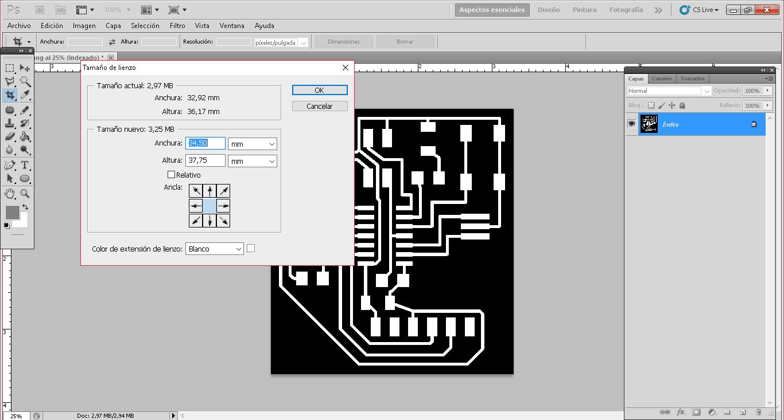Select the Zoom tool
784x420 pixels.
[25, 194]
